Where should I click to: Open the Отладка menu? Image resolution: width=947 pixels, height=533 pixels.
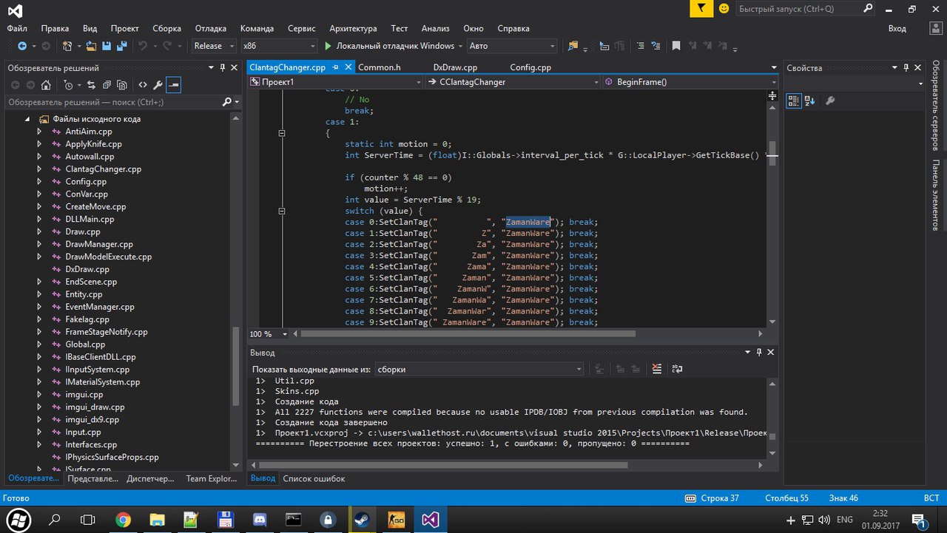coord(211,28)
